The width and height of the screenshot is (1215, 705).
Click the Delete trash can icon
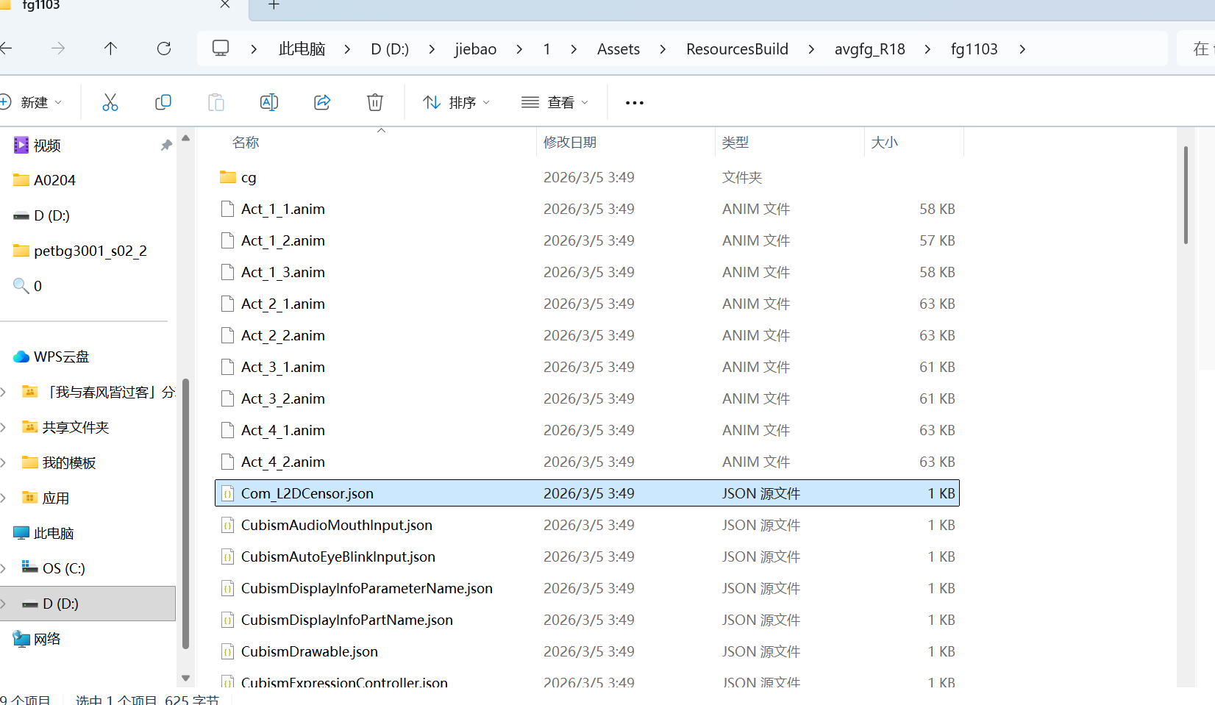click(375, 102)
